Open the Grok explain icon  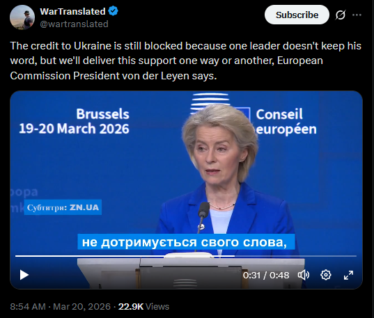click(340, 15)
